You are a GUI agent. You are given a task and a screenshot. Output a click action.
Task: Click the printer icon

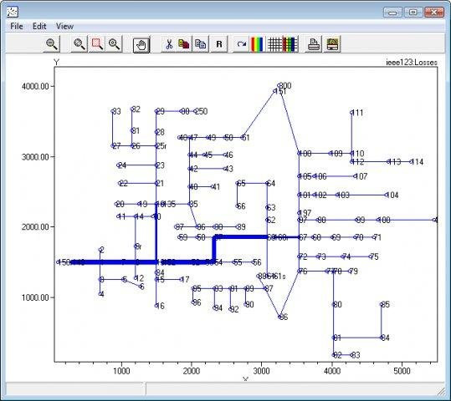pyautogui.click(x=313, y=44)
